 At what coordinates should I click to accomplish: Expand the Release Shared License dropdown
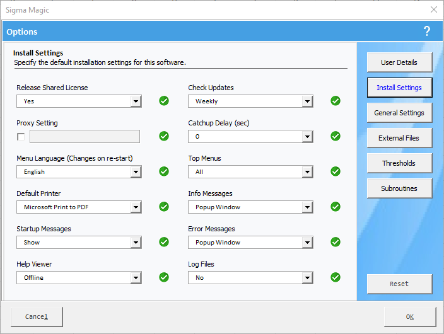(x=136, y=101)
